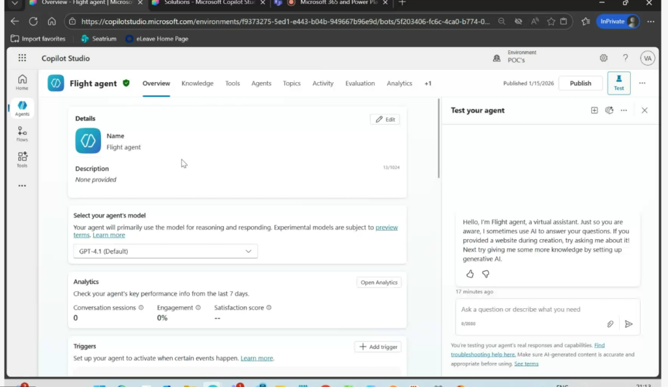Open the Settings gear icon

pyautogui.click(x=603, y=58)
